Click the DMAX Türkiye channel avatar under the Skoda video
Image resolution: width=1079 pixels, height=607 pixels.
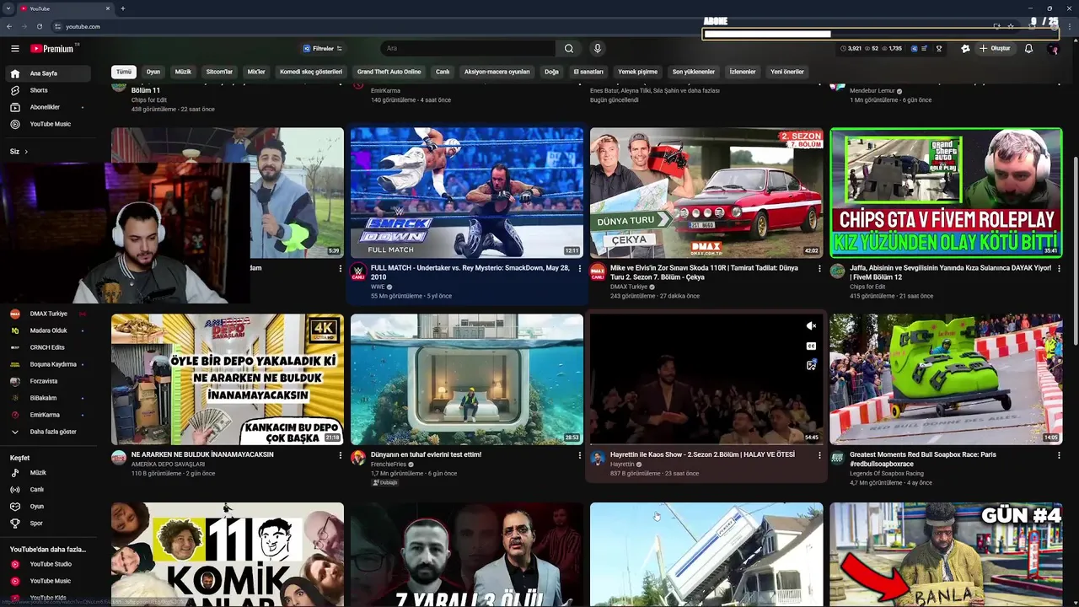598,271
